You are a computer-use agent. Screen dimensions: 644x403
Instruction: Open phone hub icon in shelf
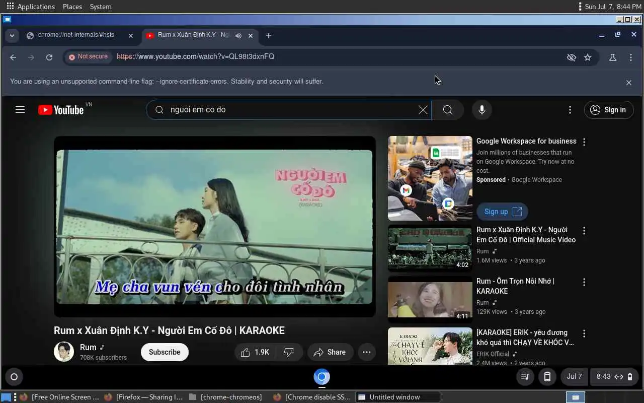(x=547, y=377)
